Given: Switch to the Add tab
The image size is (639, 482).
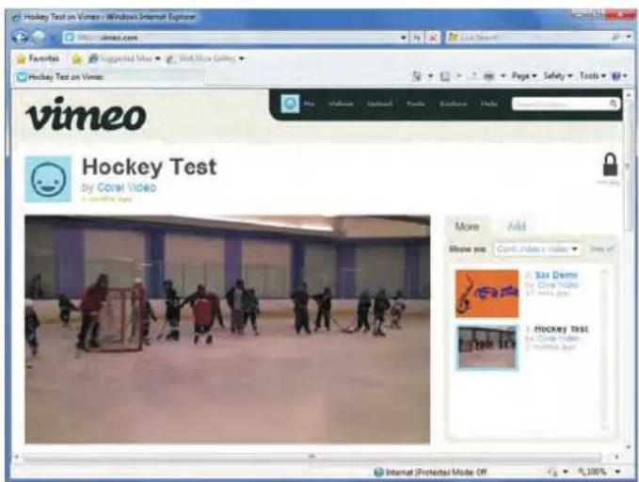Looking at the screenshot, I should pyautogui.click(x=517, y=226).
